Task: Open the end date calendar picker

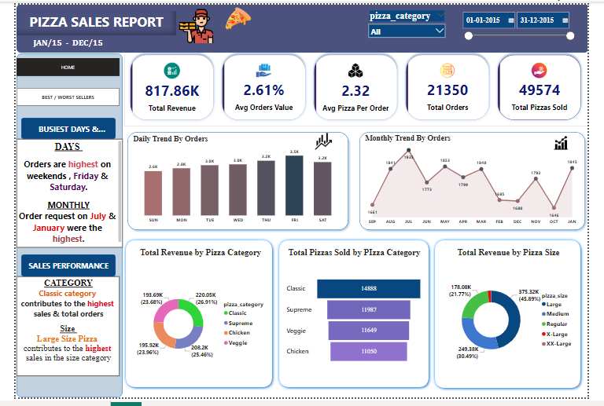Action: [565, 20]
